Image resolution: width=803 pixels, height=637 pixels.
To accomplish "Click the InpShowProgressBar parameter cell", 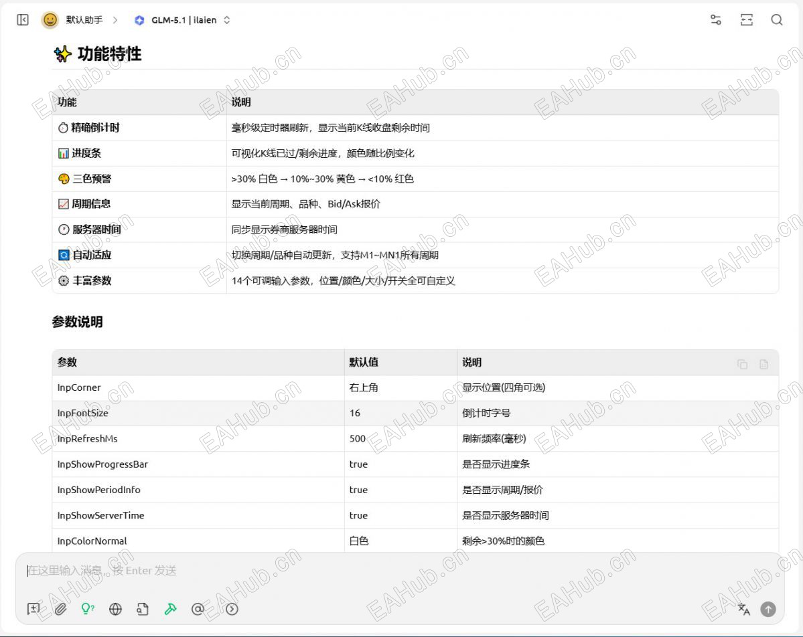I will pos(198,464).
